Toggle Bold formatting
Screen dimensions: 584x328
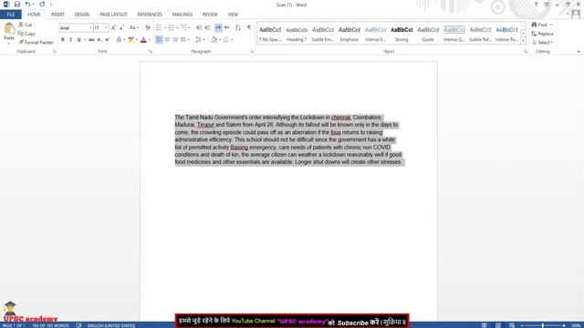coord(63,39)
